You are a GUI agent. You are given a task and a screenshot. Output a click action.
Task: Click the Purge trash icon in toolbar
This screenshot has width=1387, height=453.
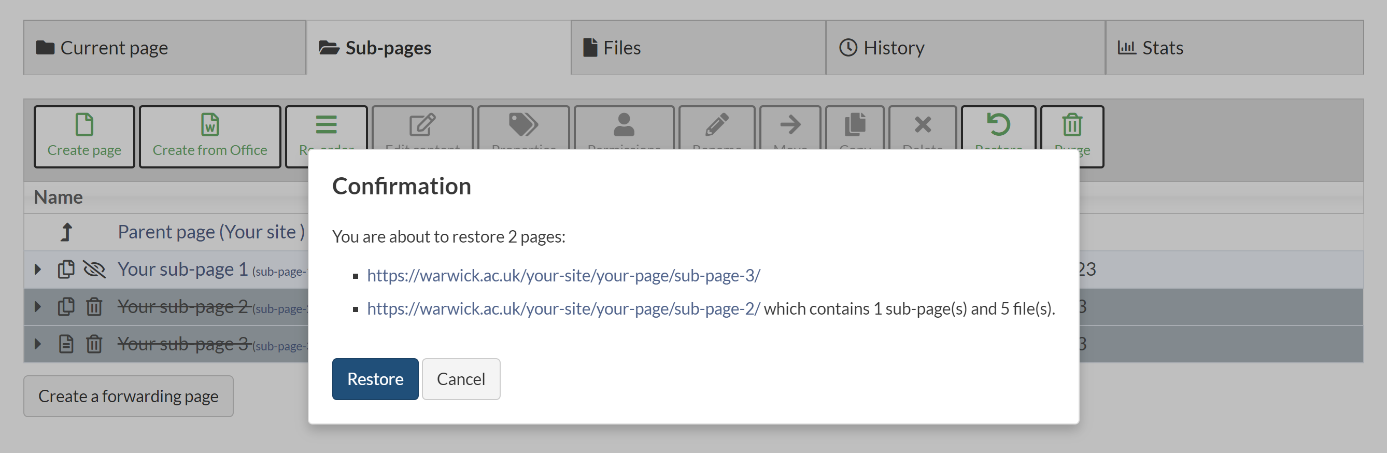click(x=1072, y=124)
